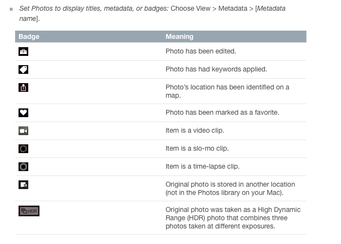This screenshot has height=244, width=341.
Task: Click 'Photo has been marked as a favorite.'
Action: (x=222, y=112)
